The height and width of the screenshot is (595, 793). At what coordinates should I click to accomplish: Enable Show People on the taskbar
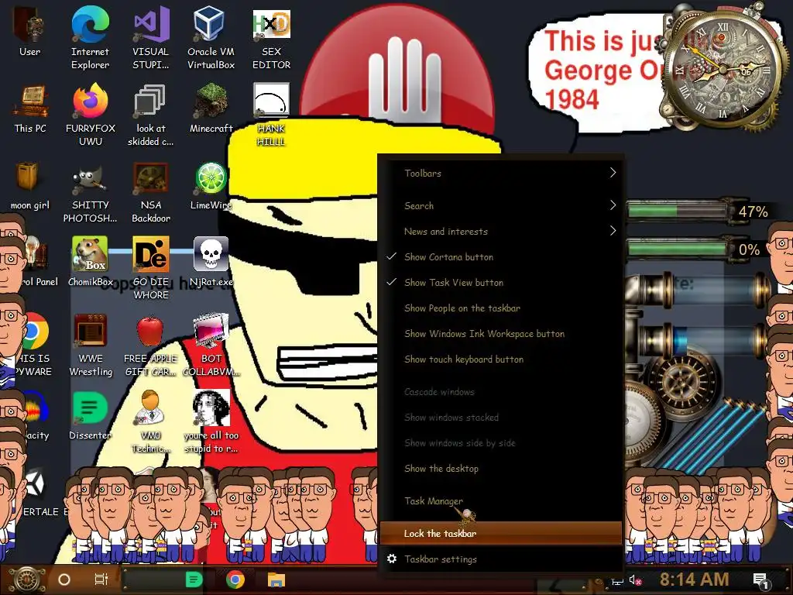(x=501, y=308)
